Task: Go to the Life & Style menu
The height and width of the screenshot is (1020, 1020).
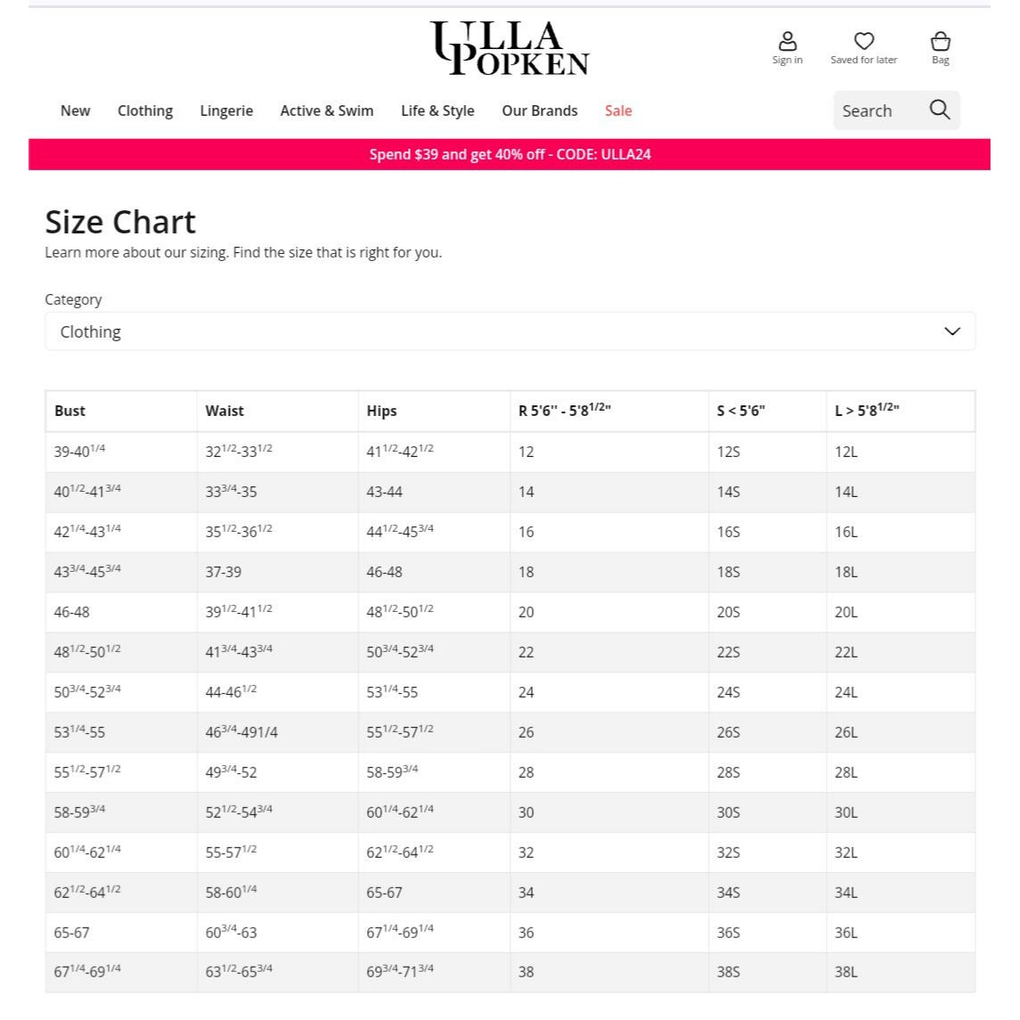Action: coord(437,110)
